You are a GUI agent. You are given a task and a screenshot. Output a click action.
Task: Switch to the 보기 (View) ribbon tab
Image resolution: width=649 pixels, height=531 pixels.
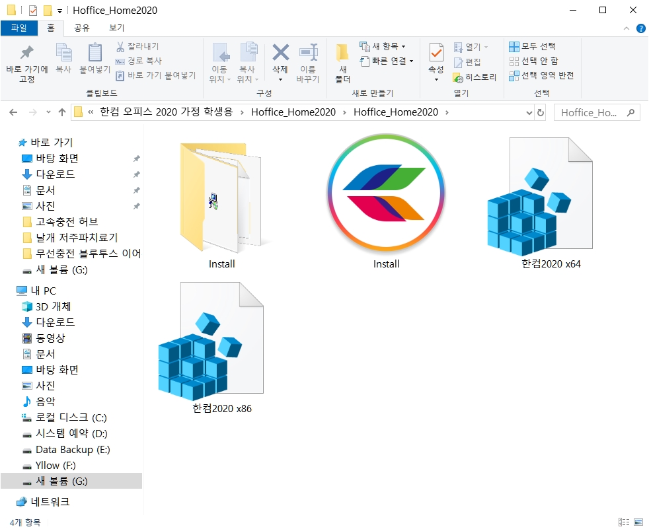[x=116, y=28]
